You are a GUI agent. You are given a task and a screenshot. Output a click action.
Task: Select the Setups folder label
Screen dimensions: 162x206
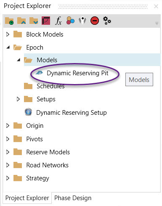pos(46,99)
